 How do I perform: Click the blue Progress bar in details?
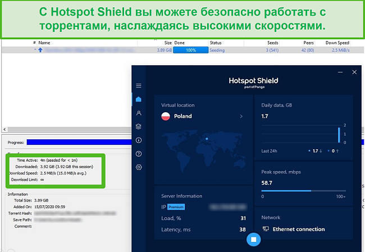[x=79, y=142]
